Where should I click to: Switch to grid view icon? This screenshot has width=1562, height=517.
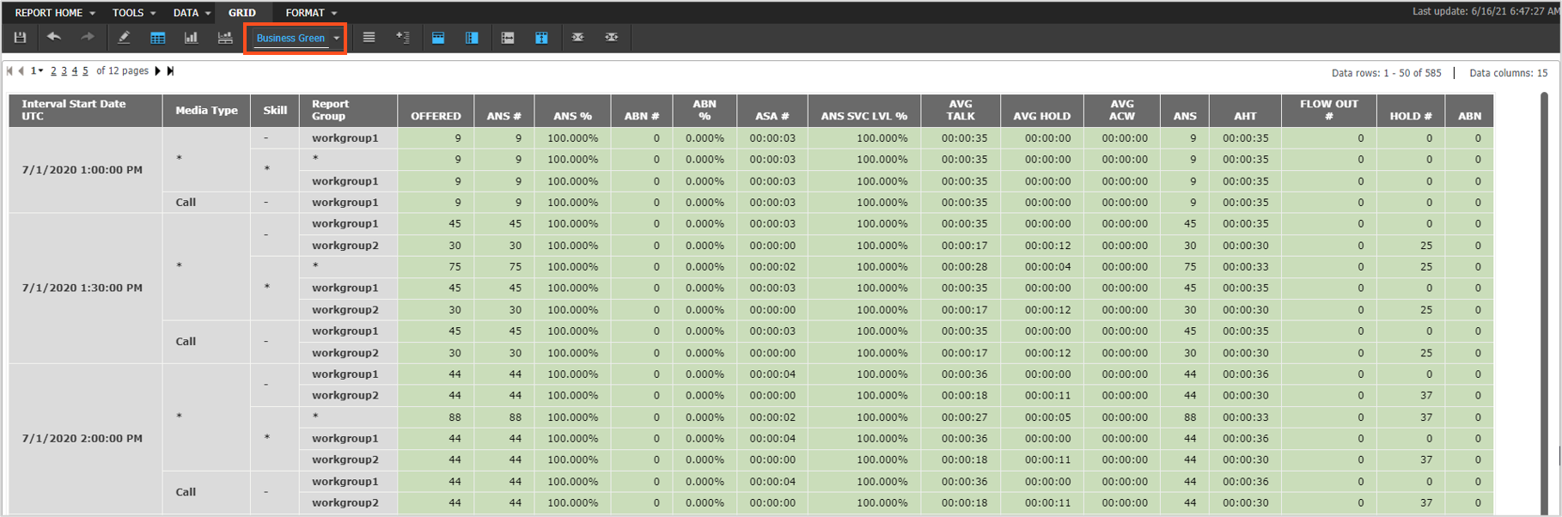pos(157,38)
